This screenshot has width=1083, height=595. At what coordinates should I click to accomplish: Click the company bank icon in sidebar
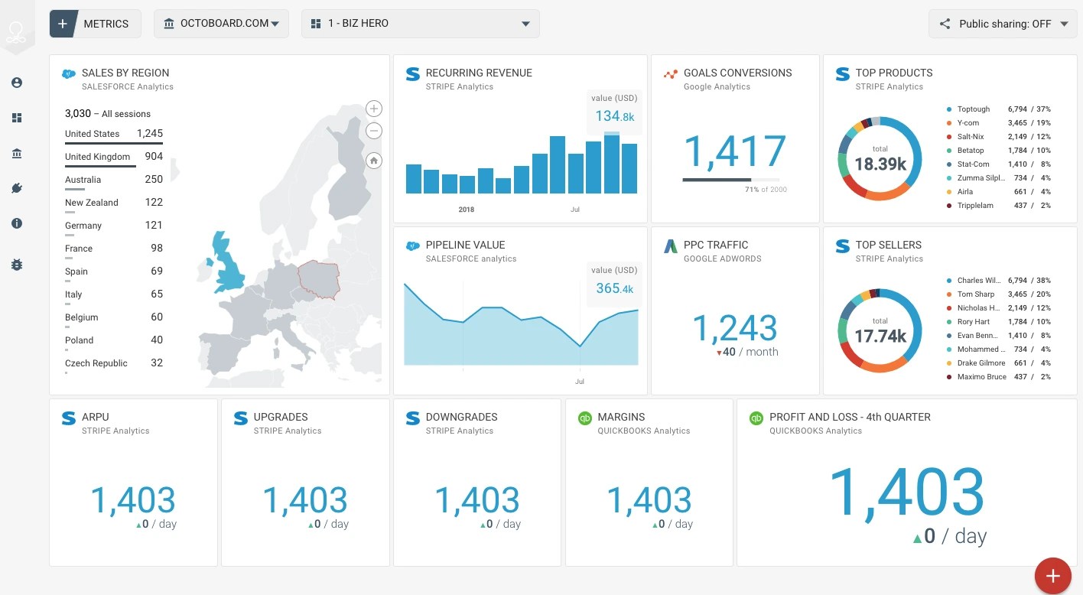(17, 153)
